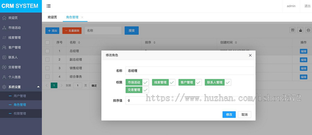
Task: Switch to the 欢迎页 tab
Action: (x=52, y=17)
